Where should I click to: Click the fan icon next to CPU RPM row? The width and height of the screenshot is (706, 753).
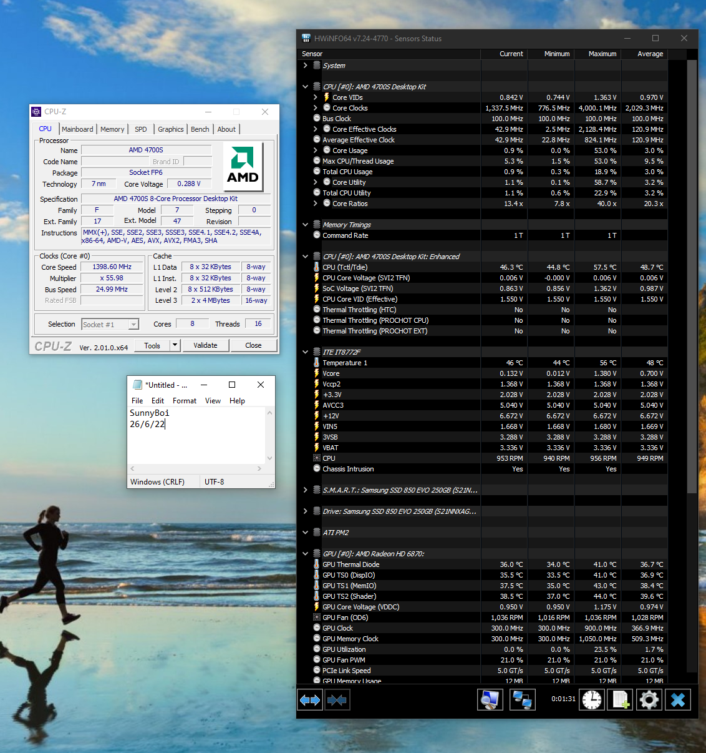(x=317, y=458)
